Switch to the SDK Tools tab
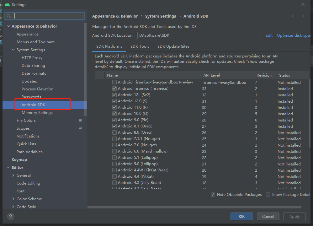313x226 pixels. pos(140,46)
